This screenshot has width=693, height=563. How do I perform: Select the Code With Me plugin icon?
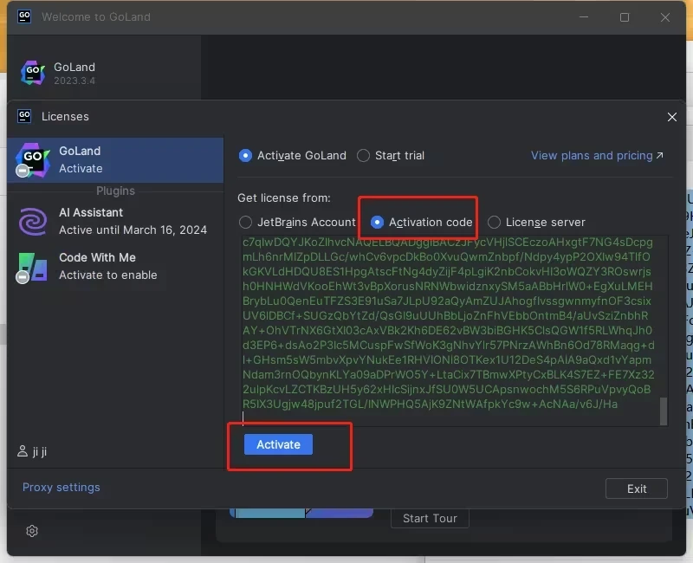point(32,267)
